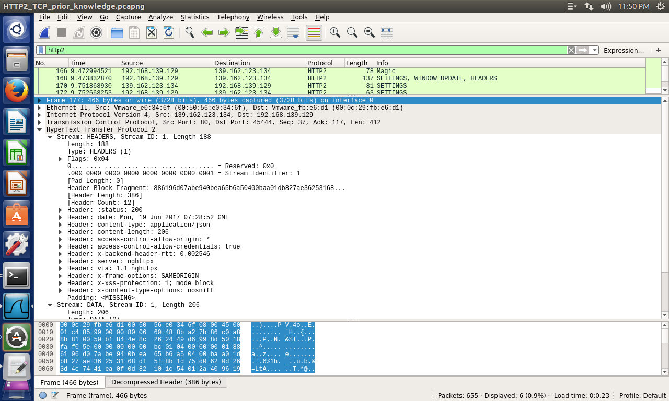Open a capture file folder icon
669x401 pixels.
click(117, 32)
